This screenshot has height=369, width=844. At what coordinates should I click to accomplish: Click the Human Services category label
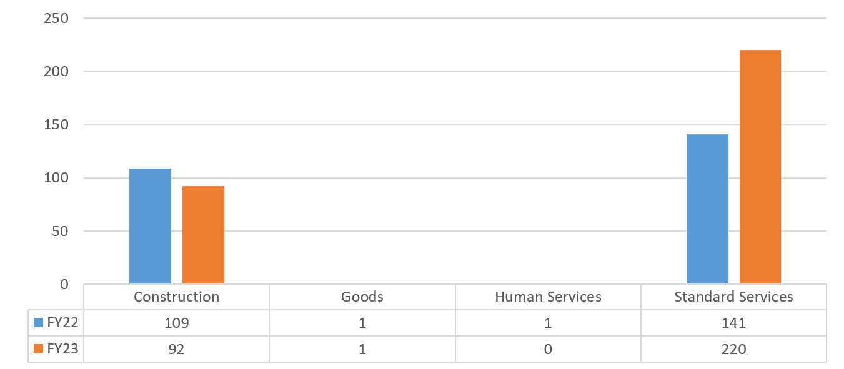pyautogui.click(x=548, y=297)
